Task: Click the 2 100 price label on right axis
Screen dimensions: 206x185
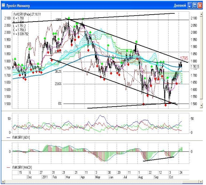Action: [x=194, y=18]
